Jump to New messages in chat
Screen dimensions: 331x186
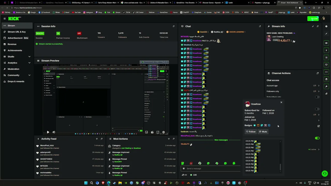221,140
